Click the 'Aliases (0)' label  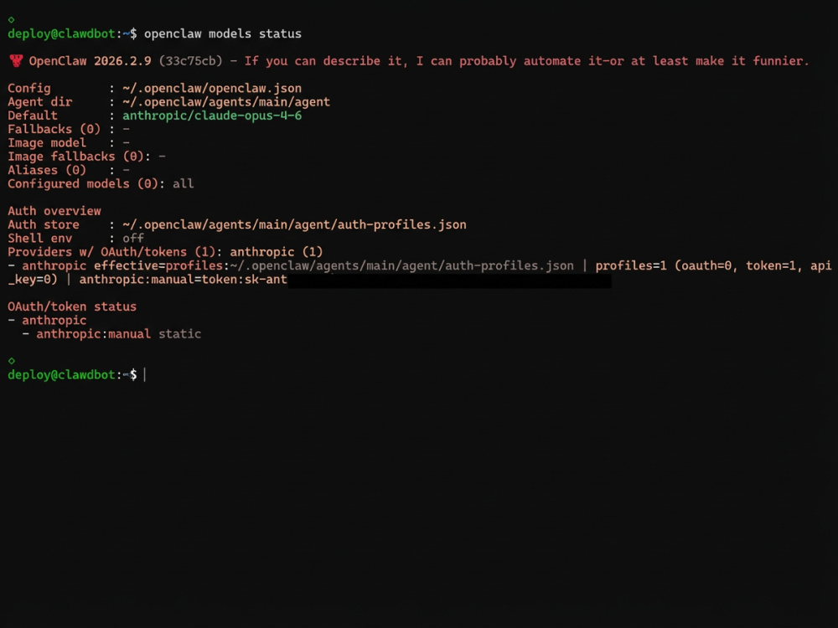[x=46, y=170]
